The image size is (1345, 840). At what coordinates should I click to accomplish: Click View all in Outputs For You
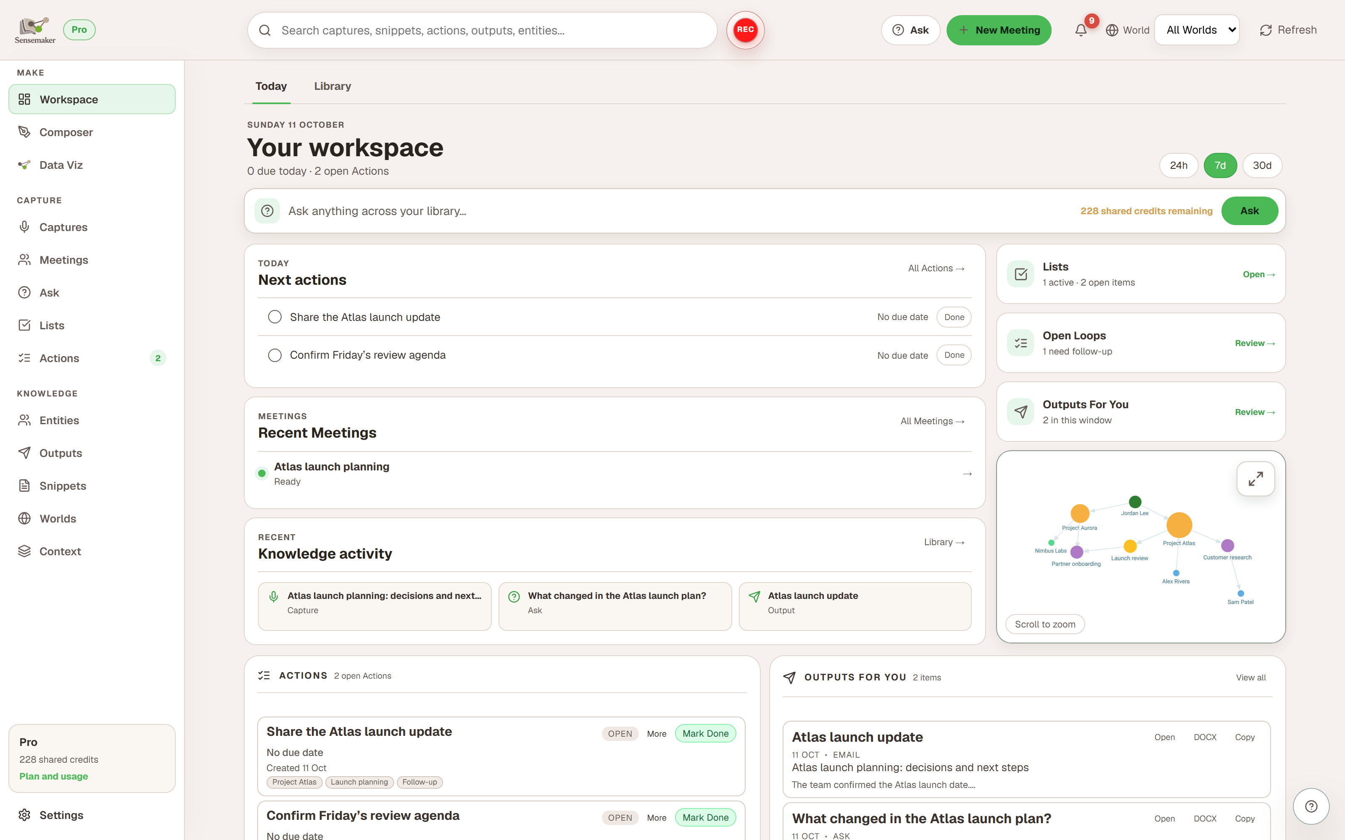tap(1251, 678)
